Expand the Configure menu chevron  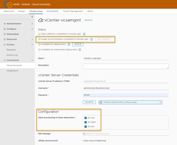point(32,29)
